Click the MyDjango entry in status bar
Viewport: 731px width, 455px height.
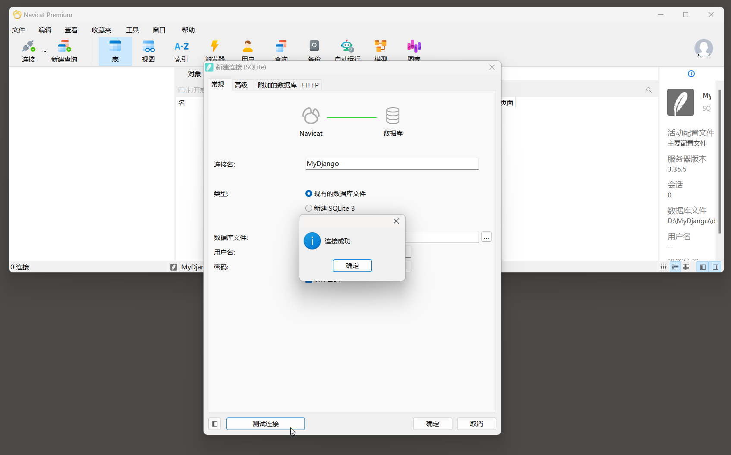coord(187,267)
